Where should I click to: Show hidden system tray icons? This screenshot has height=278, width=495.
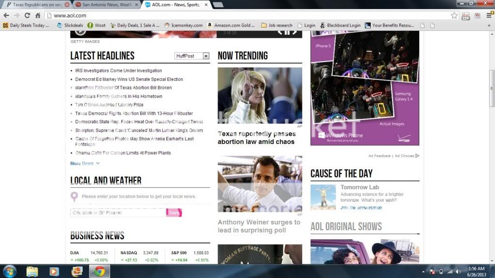click(424, 272)
